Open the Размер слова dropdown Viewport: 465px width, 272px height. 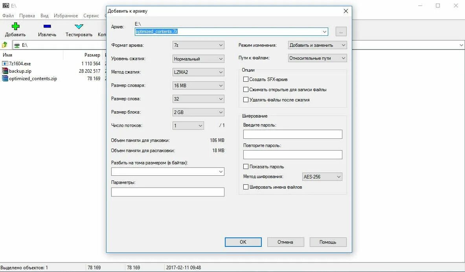[198, 99]
